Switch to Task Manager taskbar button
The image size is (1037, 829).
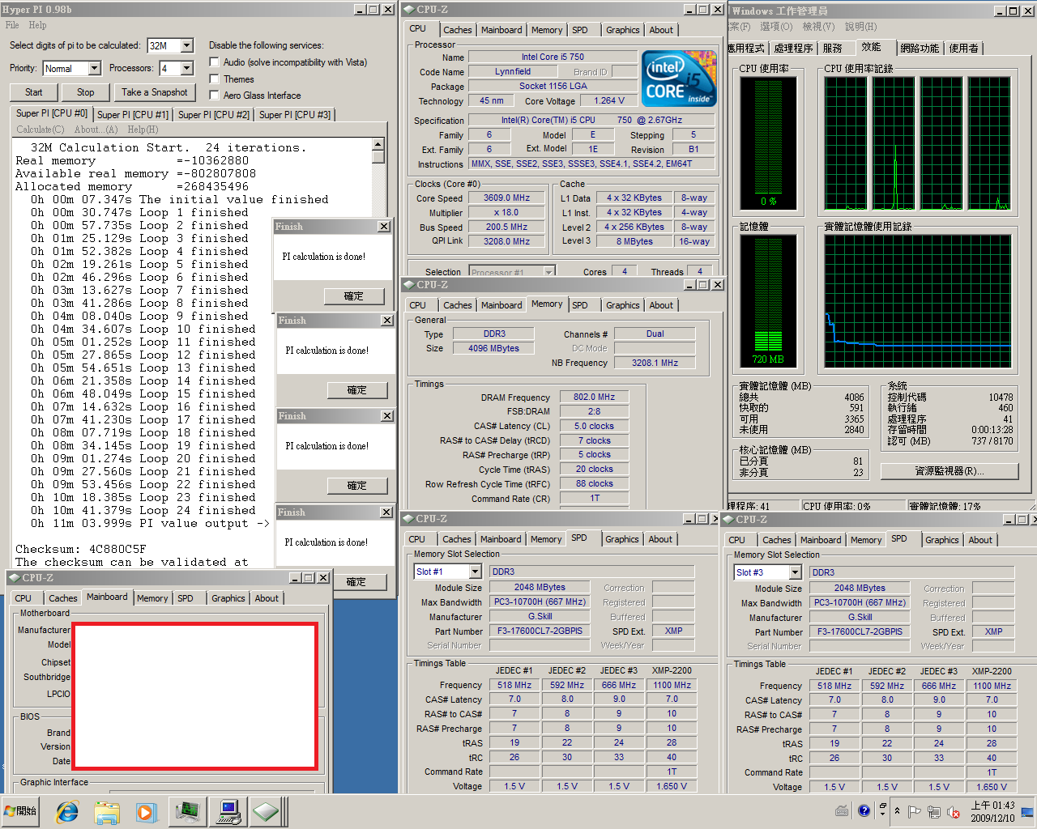(x=187, y=811)
